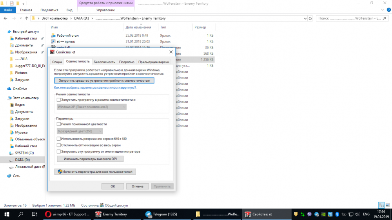The image size is (392, 220).
Task: Switch to the details view layout icon
Action: (381, 205)
